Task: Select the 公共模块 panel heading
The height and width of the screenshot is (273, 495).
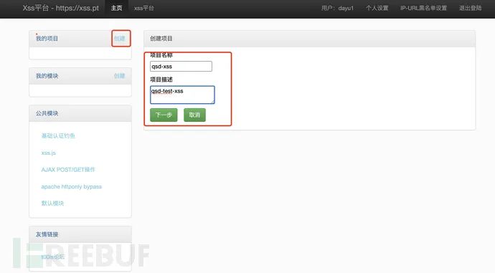Action: (x=47, y=113)
